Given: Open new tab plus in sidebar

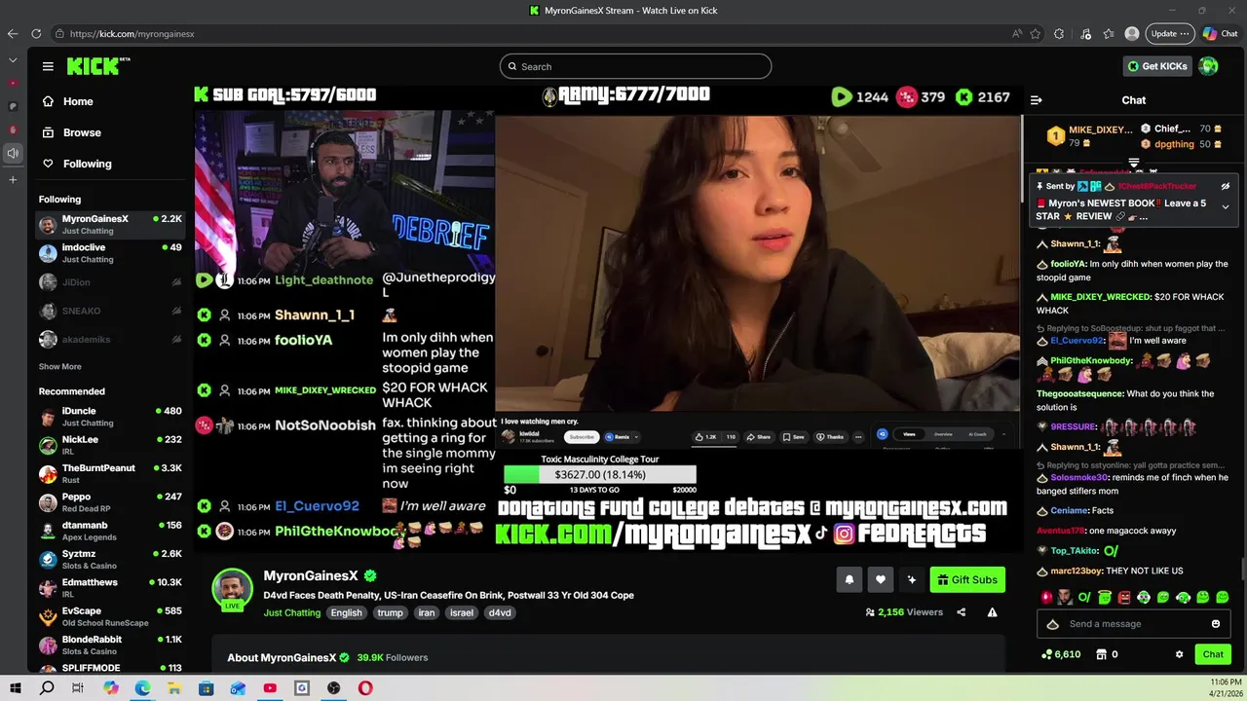Looking at the screenshot, I should click(x=13, y=179).
